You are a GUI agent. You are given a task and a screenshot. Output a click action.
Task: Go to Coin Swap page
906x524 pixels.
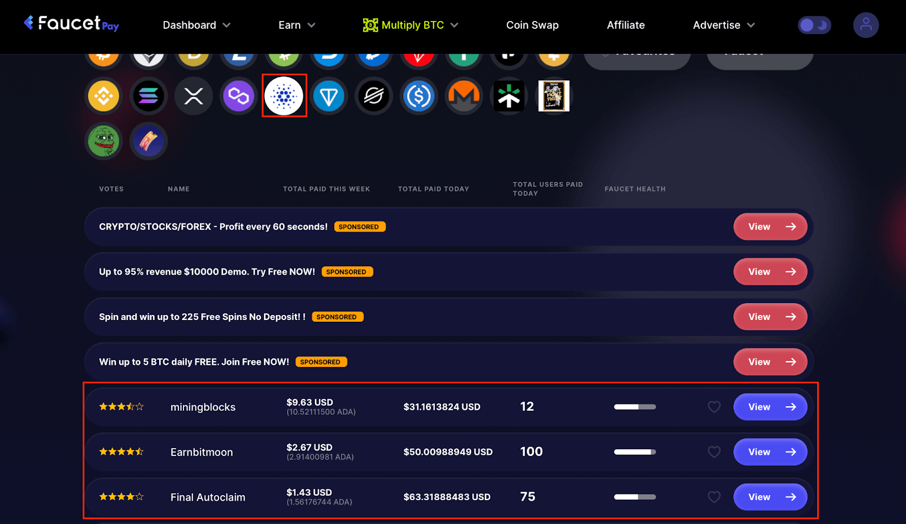tap(532, 25)
